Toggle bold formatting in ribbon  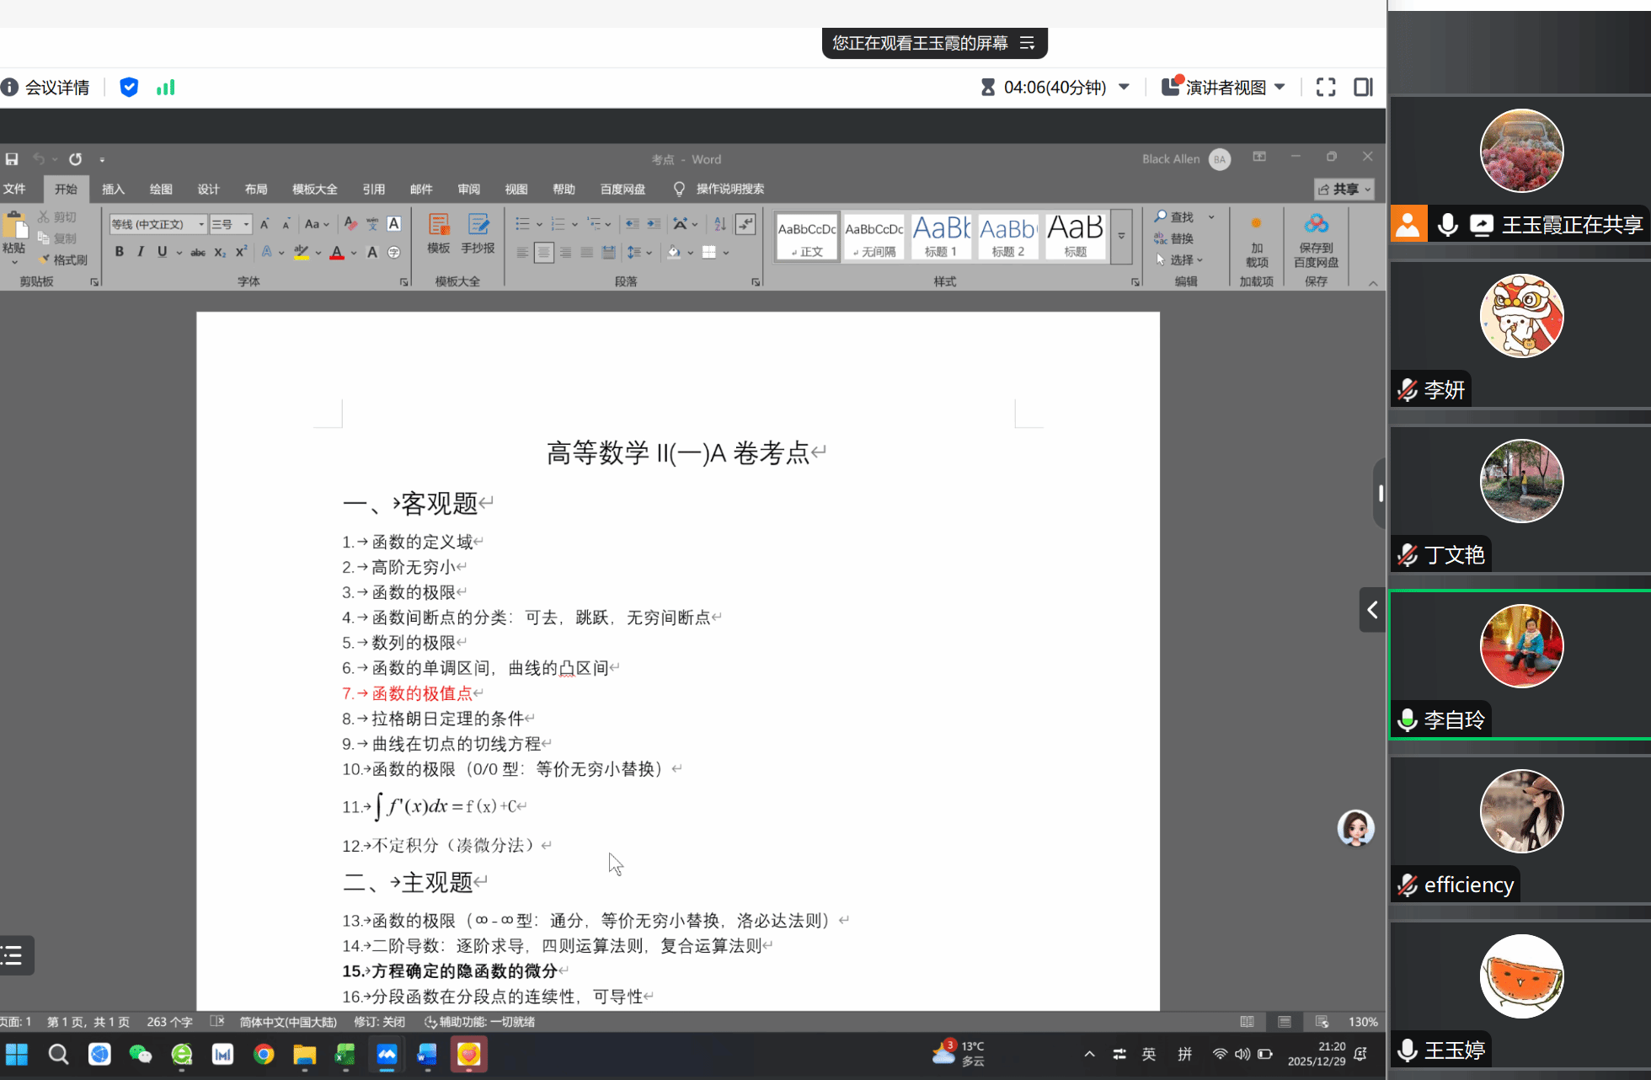coord(120,252)
